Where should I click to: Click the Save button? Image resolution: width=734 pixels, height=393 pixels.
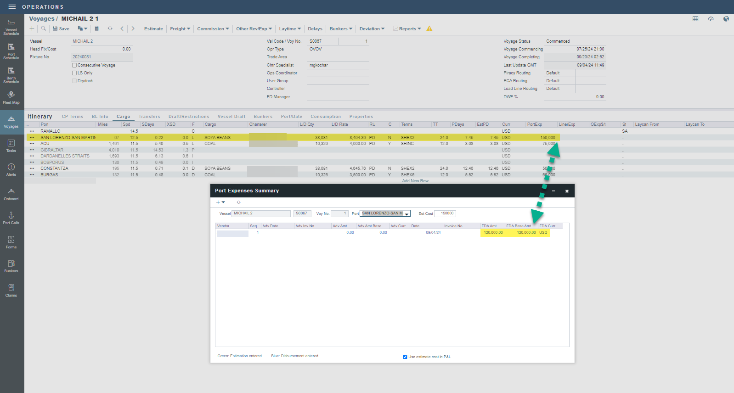point(61,28)
